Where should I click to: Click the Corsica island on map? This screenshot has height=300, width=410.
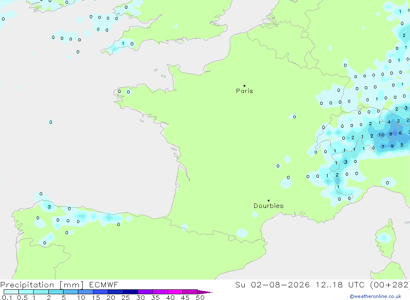(x=385, y=239)
